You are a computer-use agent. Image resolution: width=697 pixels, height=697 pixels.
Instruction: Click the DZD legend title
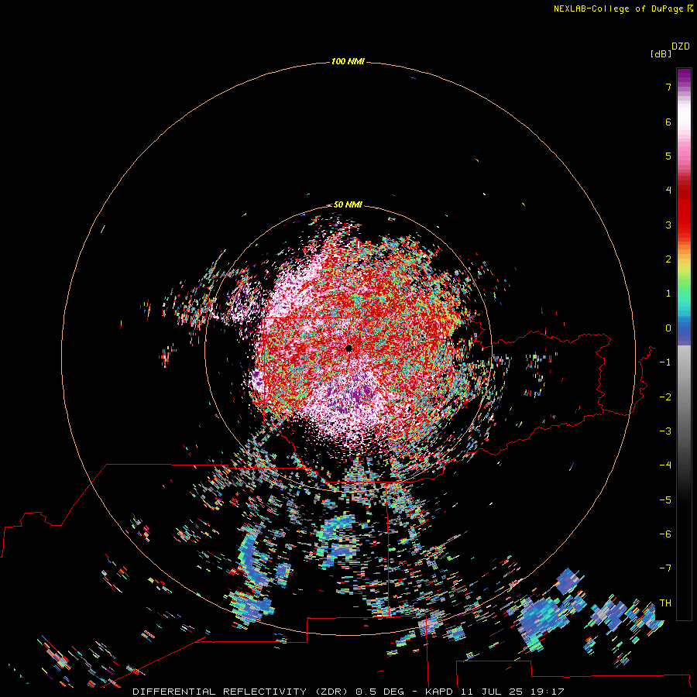681,46
